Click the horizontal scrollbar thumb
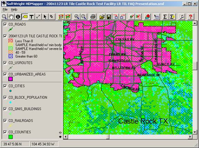 click(x=108, y=137)
